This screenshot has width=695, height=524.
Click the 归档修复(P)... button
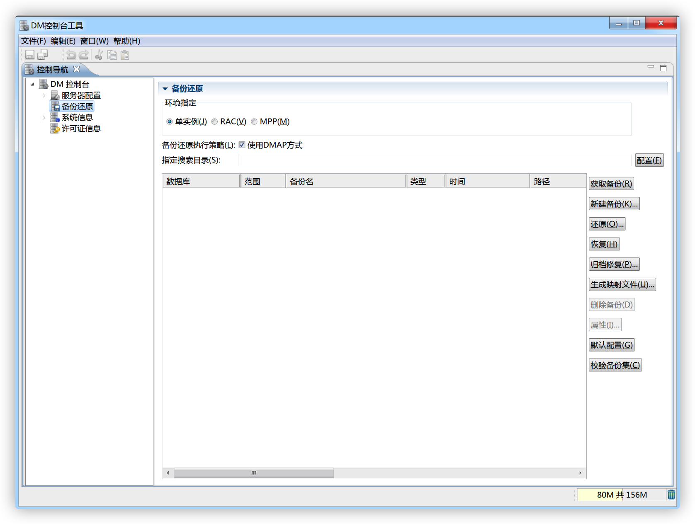[x=614, y=264]
